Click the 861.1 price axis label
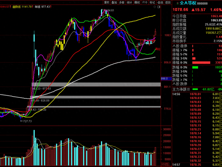Screen dimensions: 222x167 tap(167, 87)
